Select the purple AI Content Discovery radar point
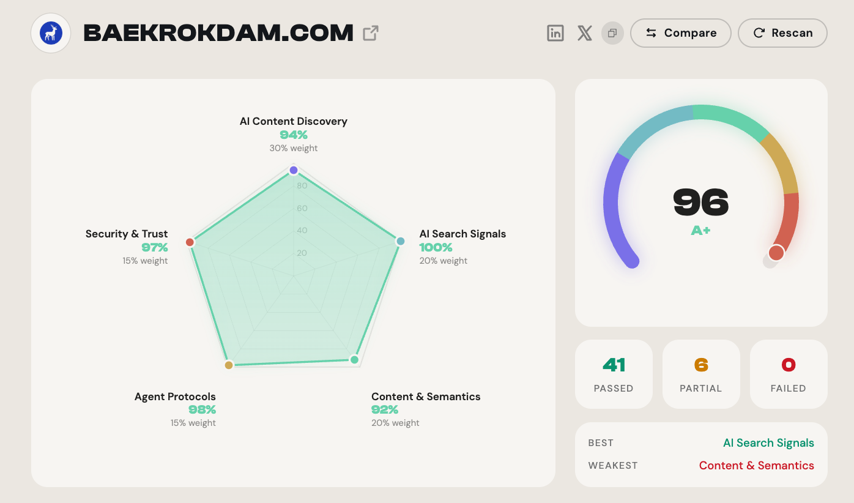Viewport: 854px width, 503px height. pos(294,170)
